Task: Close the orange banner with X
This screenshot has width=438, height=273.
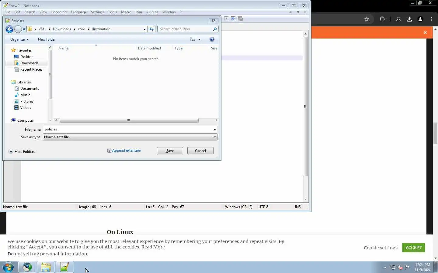Action: click(x=425, y=32)
